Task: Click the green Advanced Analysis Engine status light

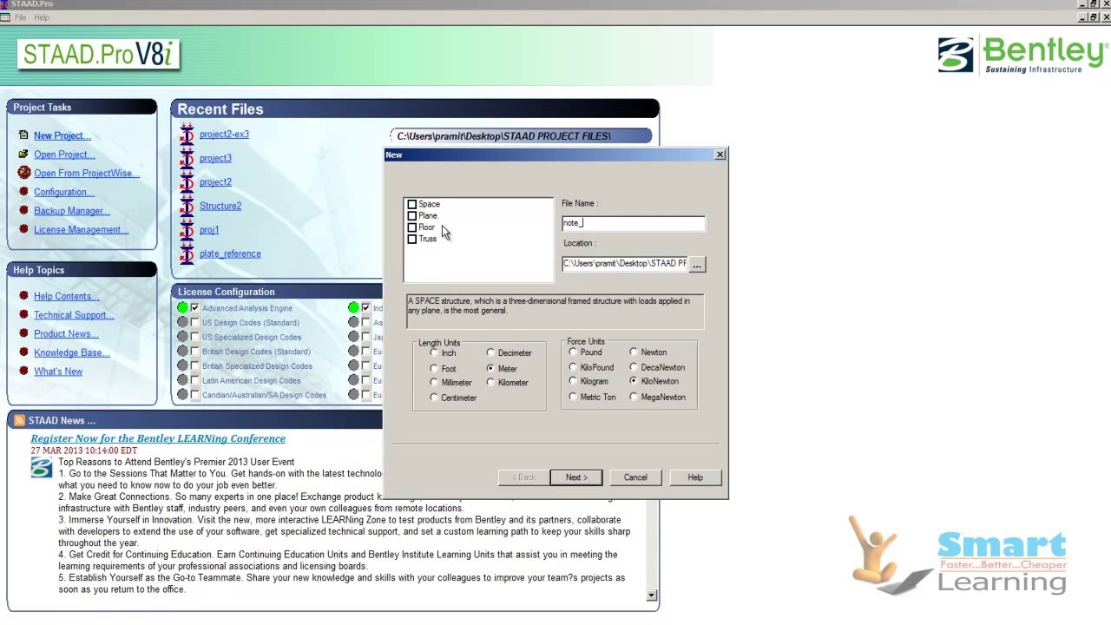Action: point(182,308)
